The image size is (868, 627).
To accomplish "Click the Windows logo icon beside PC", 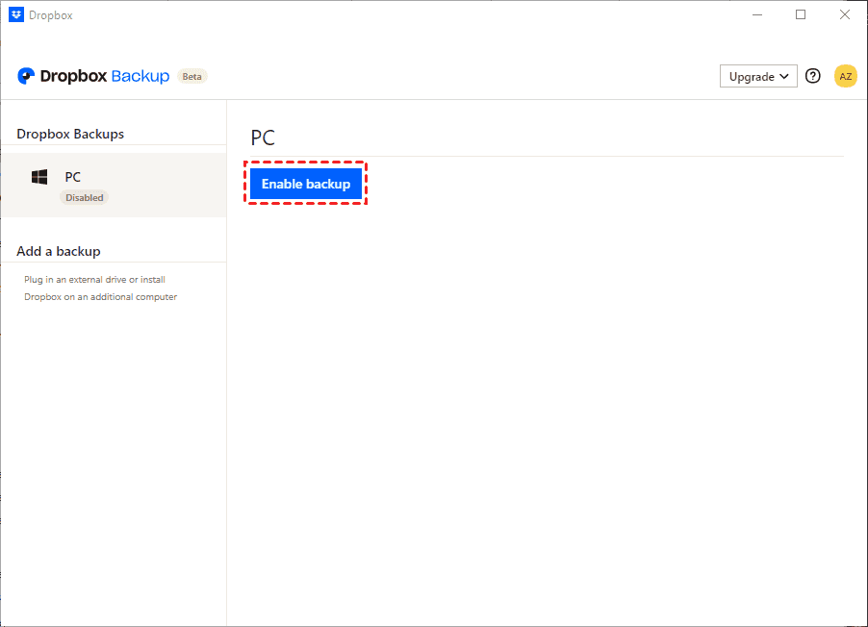I will (39, 177).
